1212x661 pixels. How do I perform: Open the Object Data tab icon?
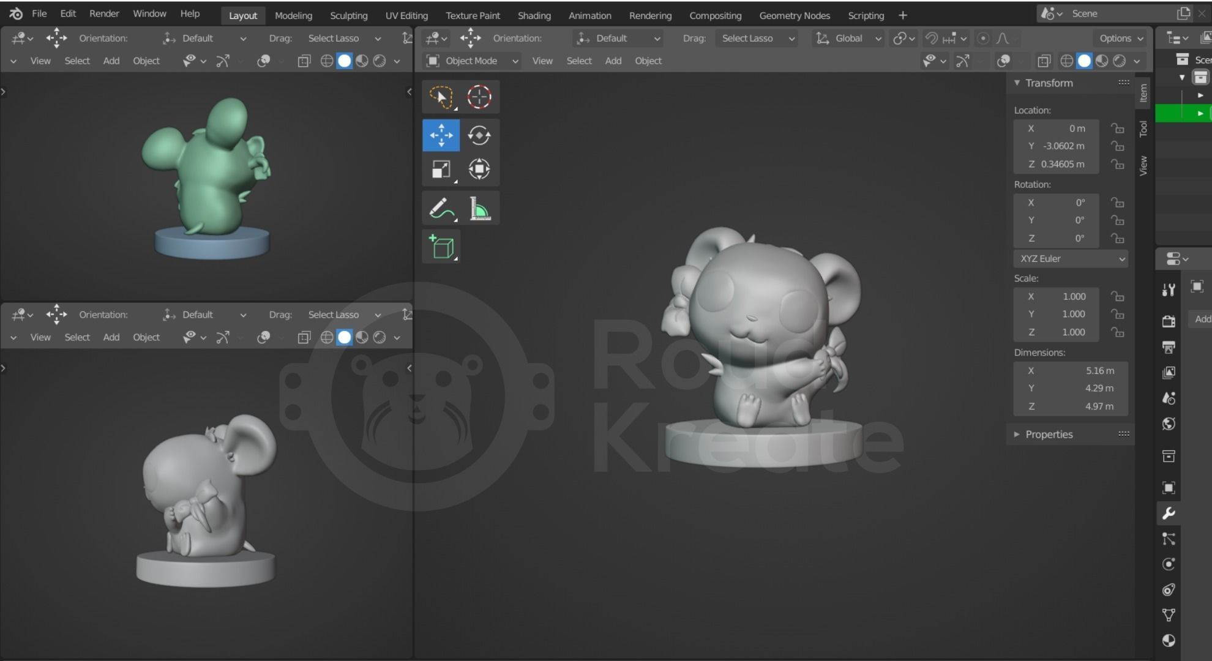[x=1169, y=615]
